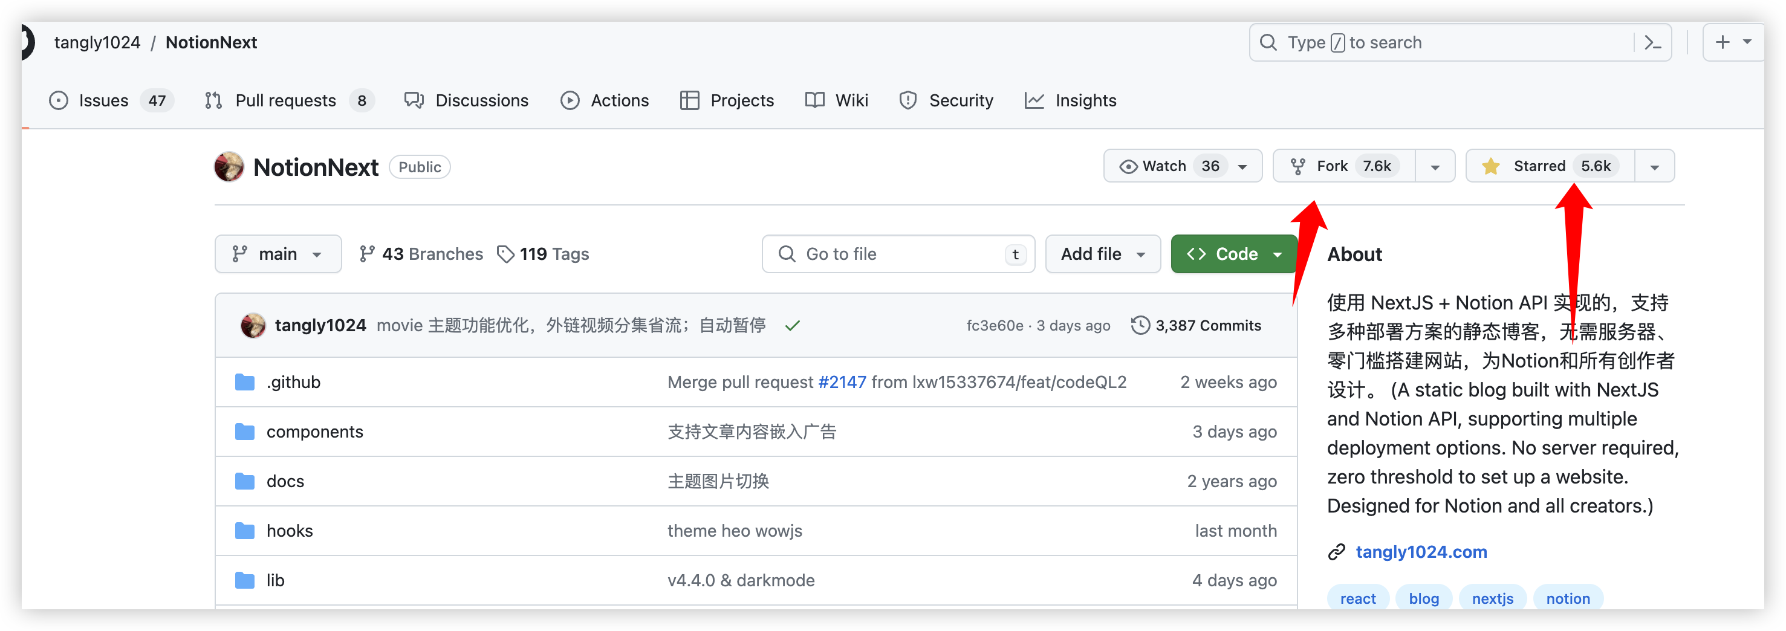Click commit message 'theme heo wowjs'
The image size is (1786, 631).
click(x=734, y=531)
